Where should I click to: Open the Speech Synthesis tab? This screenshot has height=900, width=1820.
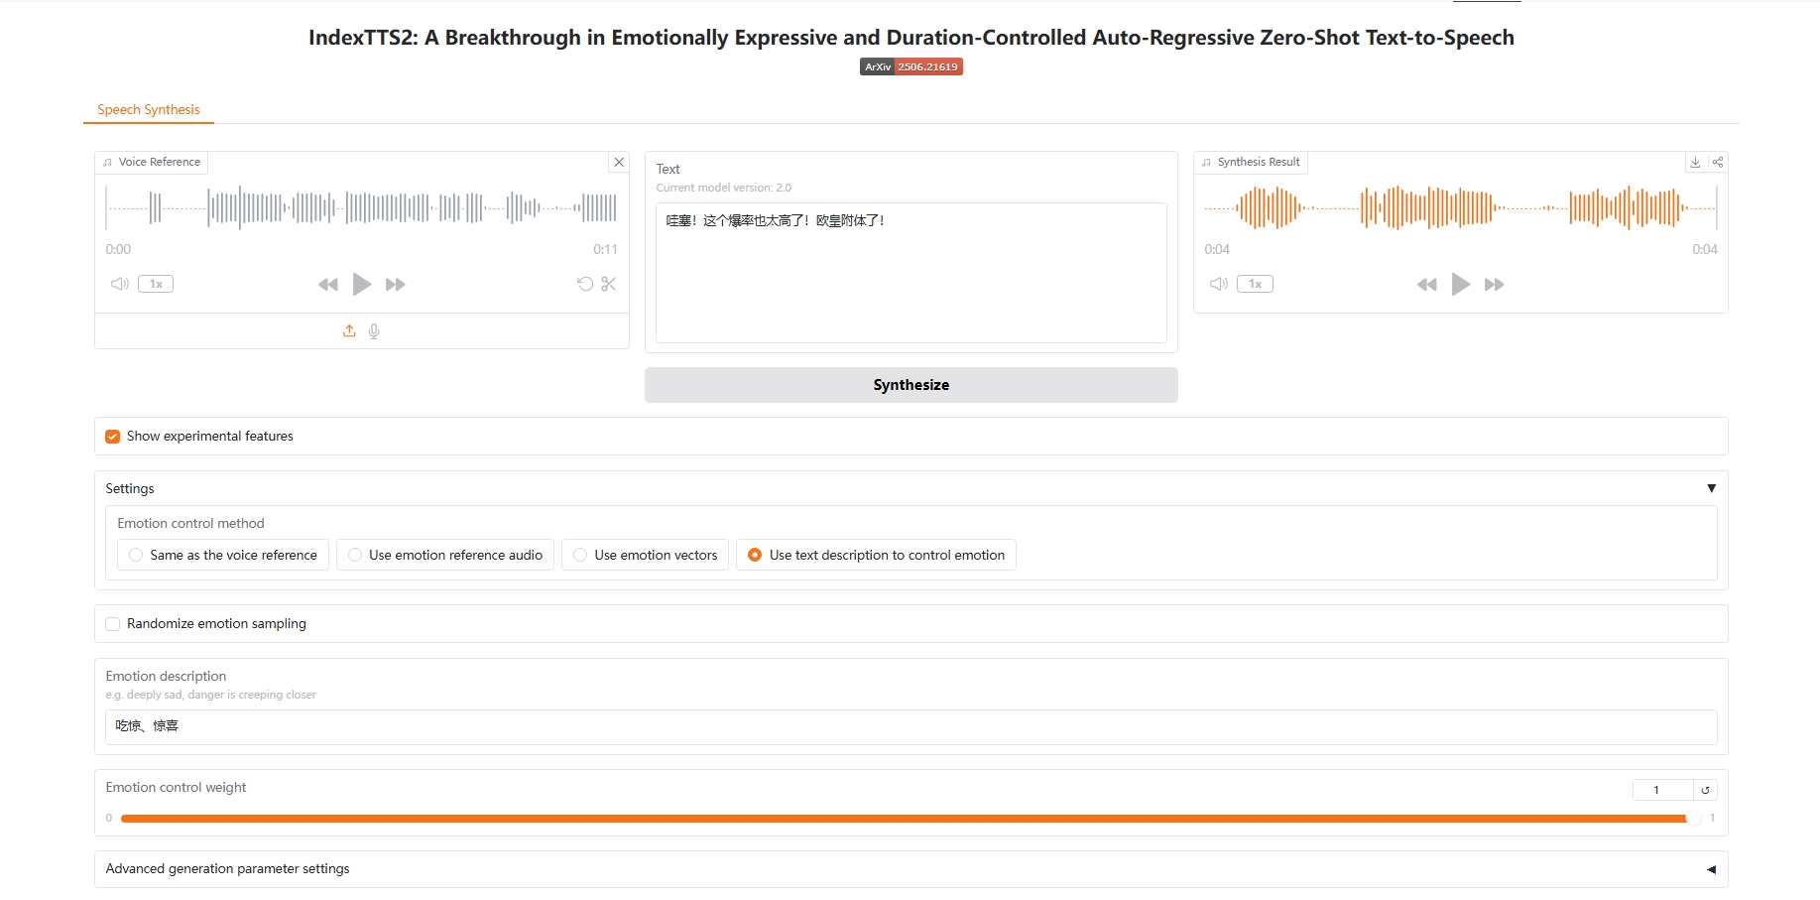pos(149,109)
